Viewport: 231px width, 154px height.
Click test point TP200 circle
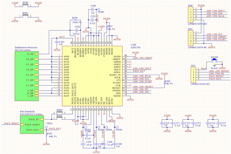pyautogui.click(x=99, y=9)
